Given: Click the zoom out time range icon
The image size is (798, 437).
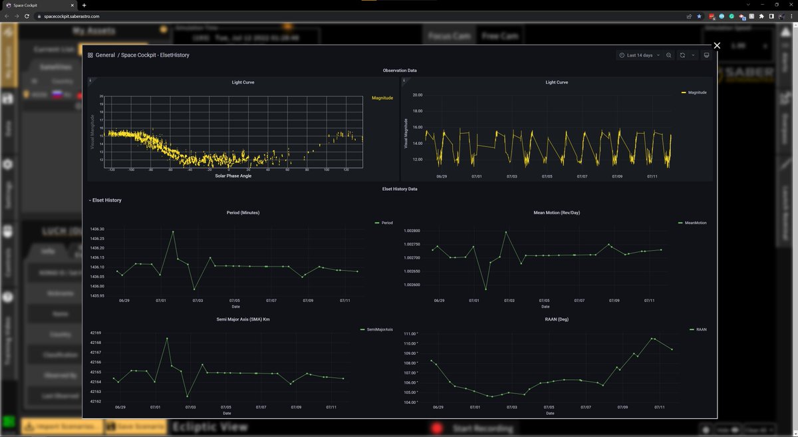Looking at the screenshot, I should point(669,55).
